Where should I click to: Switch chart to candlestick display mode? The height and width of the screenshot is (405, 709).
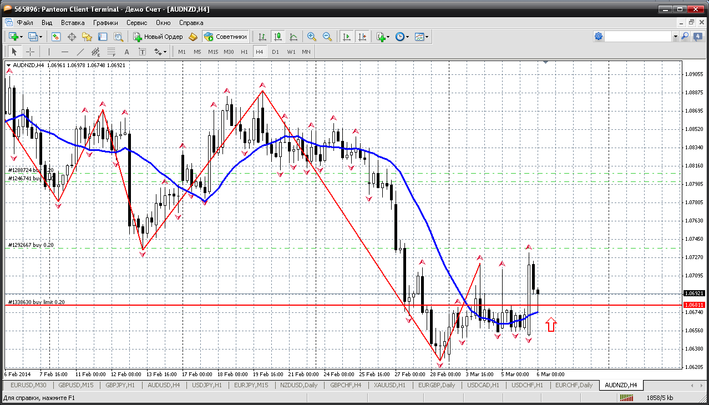pyautogui.click(x=278, y=37)
